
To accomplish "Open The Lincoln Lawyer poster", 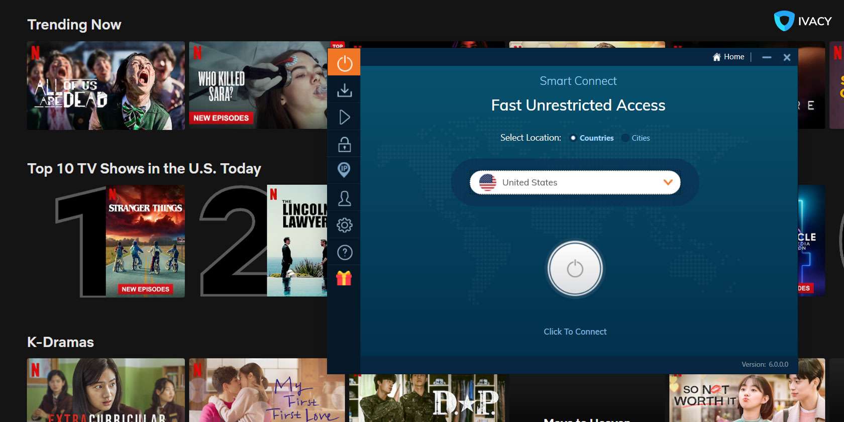I will click(x=297, y=241).
